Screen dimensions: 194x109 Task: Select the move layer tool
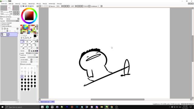(x=22, y=38)
